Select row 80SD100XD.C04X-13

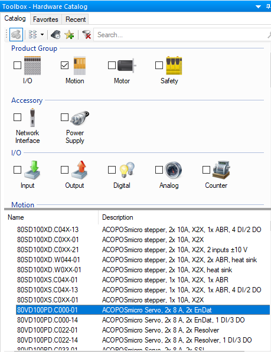(x=143, y=230)
